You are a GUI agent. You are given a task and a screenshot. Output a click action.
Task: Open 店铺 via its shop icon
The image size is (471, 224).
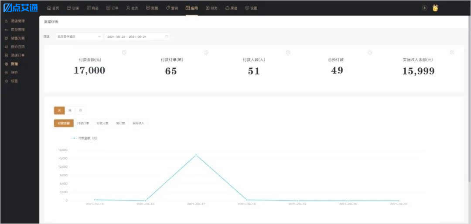pyautogui.click(x=69, y=8)
